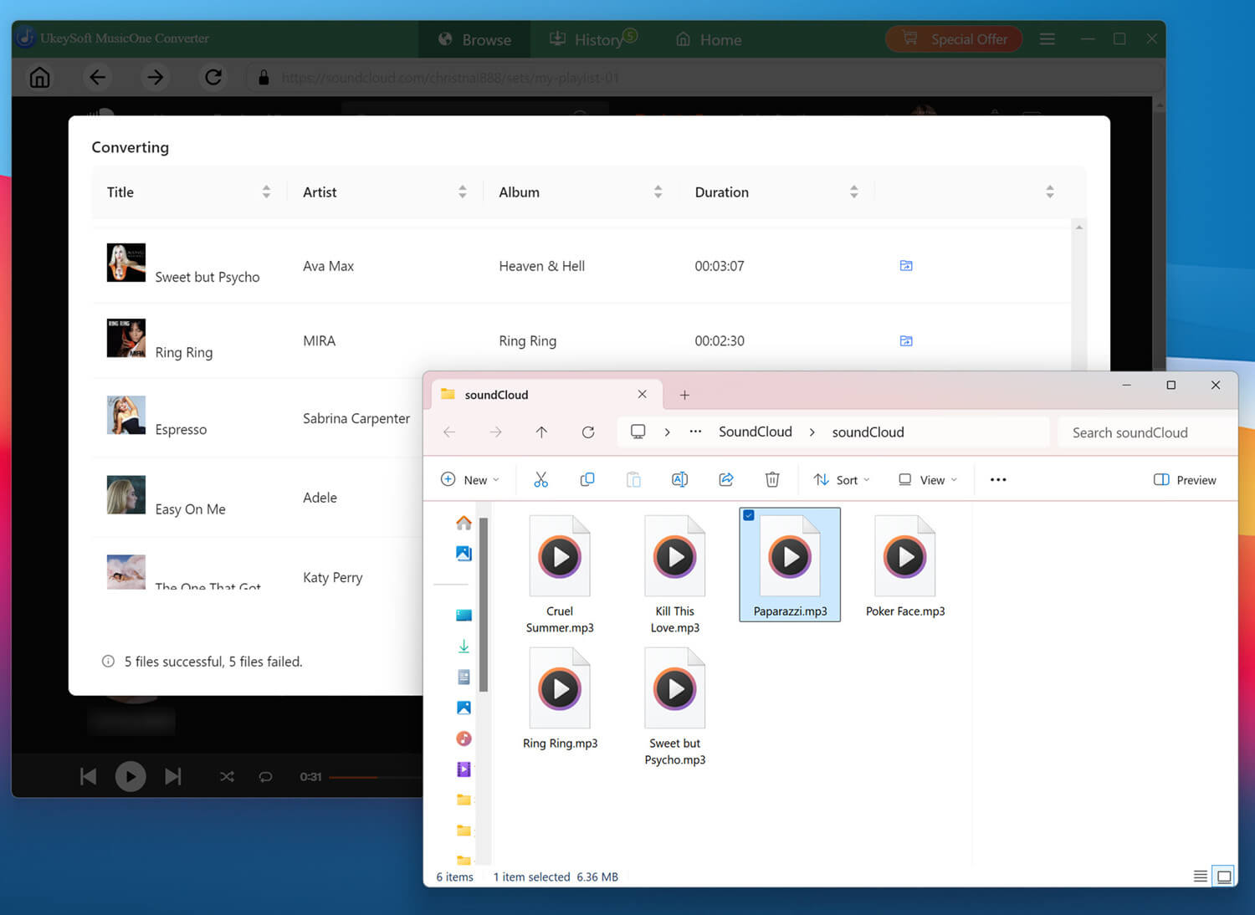This screenshot has width=1255, height=915.
Task: Click Explorer forward arrow
Action: (x=495, y=432)
